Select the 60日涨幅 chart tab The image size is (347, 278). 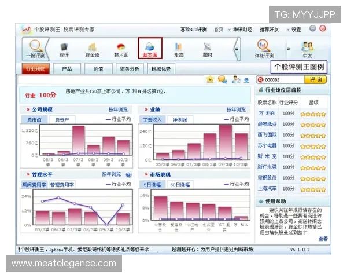180,185
